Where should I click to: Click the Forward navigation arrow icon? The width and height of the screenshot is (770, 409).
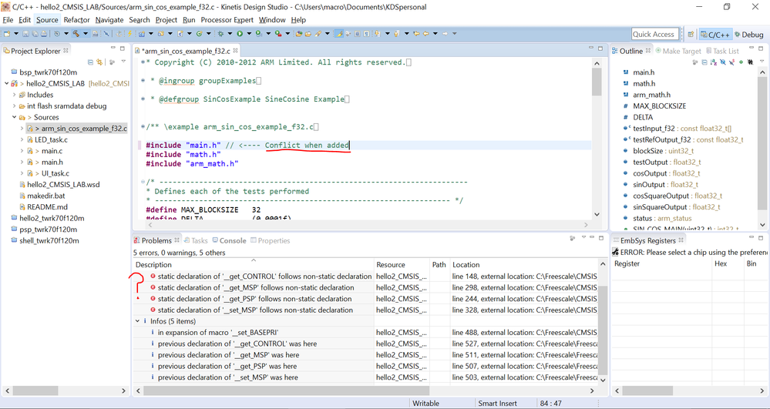click(x=445, y=34)
